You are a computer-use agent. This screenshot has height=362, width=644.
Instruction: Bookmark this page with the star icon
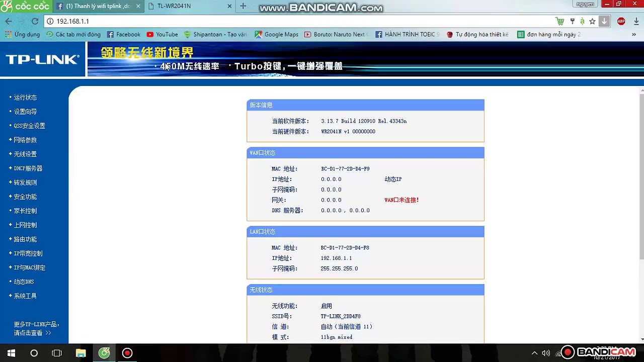(593, 21)
